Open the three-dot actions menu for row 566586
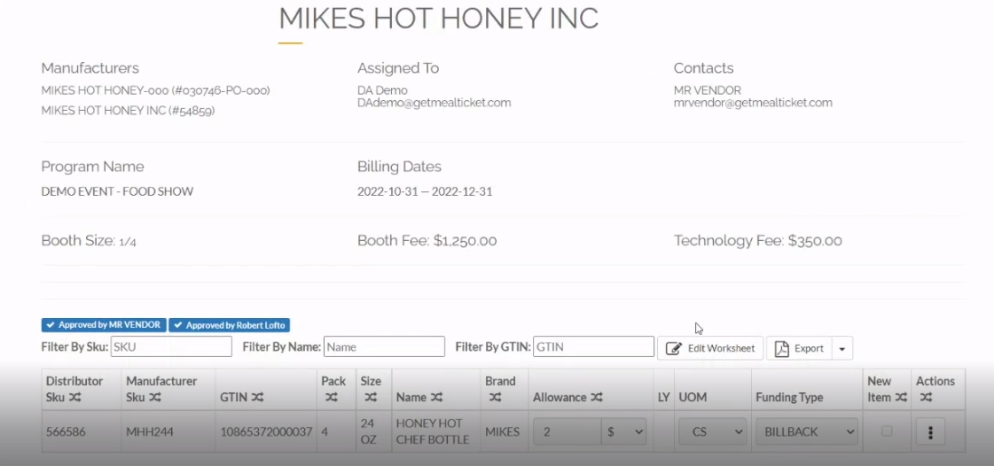Viewport: 994px width, 466px height. (930, 431)
